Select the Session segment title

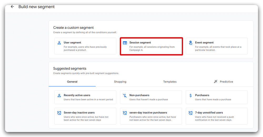[x=140, y=43]
